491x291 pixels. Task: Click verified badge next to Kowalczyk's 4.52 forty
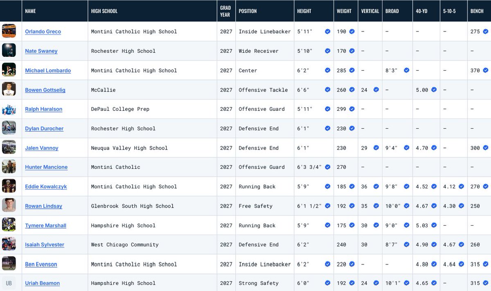click(x=434, y=186)
